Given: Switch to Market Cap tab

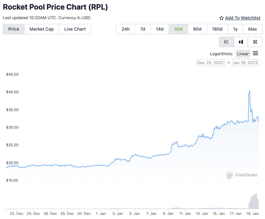Looking at the screenshot, I should pos(42,29).
